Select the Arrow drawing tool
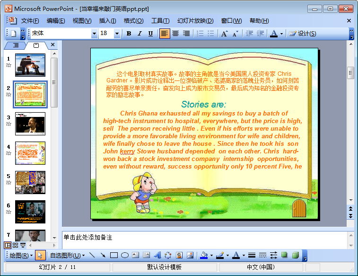The image size is (358, 276). tap(103, 255)
